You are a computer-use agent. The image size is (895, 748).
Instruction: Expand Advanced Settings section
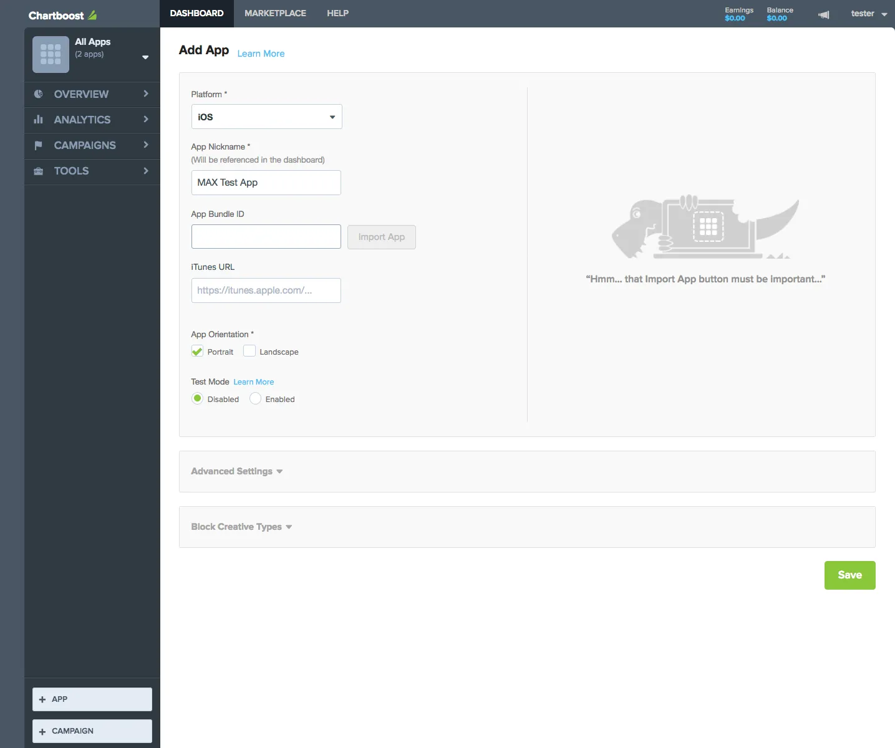click(237, 471)
